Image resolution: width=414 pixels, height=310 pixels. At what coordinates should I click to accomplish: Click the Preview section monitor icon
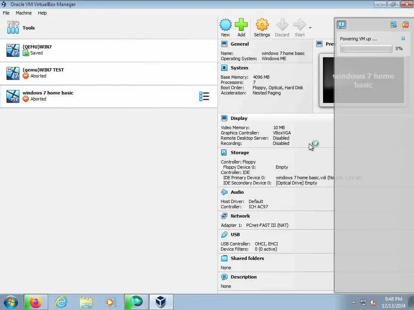pyautogui.click(x=319, y=44)
